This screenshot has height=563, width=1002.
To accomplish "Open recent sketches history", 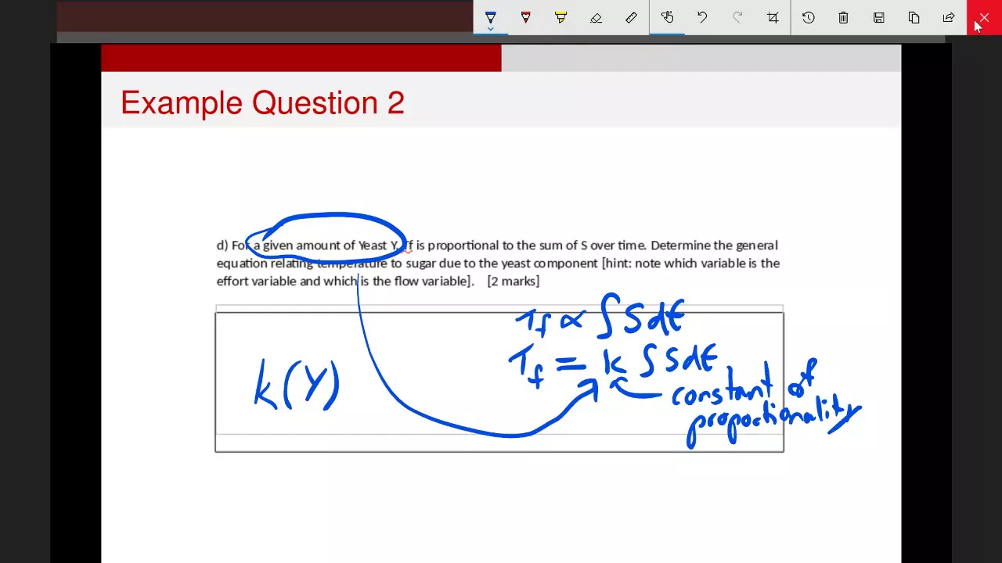I will tap(809, 17).
